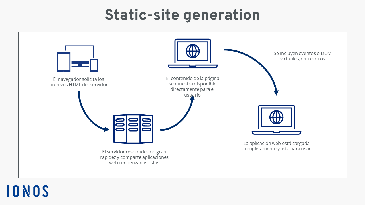Click the 'Static-site generation' heading
Viewport: 365px width, 205px height.
182,15
